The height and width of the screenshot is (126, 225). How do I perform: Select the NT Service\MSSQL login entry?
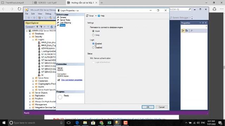click(49, 60)
